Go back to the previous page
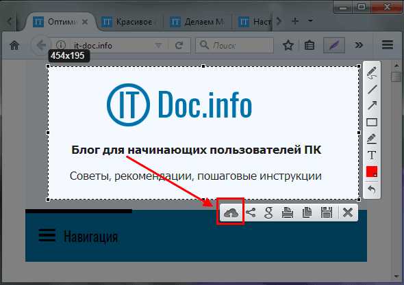404x285 pixels. click(x=40, y=46)
